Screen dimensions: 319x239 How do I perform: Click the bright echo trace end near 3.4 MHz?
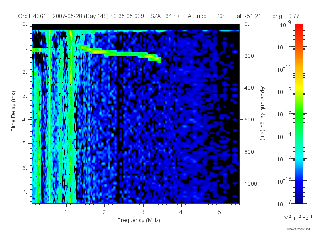pos(158,59)
